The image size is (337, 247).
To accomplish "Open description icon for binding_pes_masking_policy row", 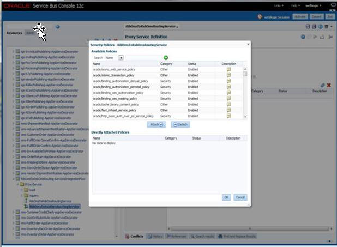I will (x=229, y=98).
